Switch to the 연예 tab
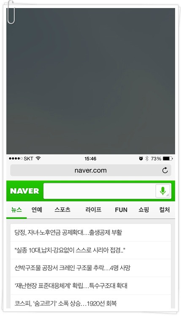This screenshot has width=181, height=316. [37, 210]
